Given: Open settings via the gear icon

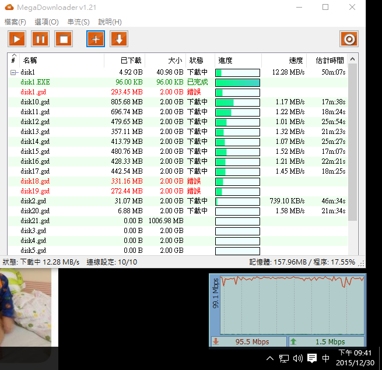Looking at the screenshot, I should click(349, 39).
